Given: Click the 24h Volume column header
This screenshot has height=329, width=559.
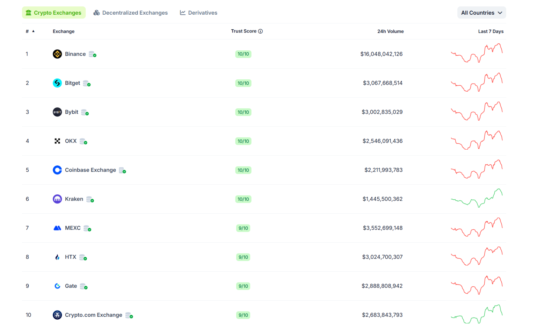Looking at the screenshot, I should click(390, 31).
